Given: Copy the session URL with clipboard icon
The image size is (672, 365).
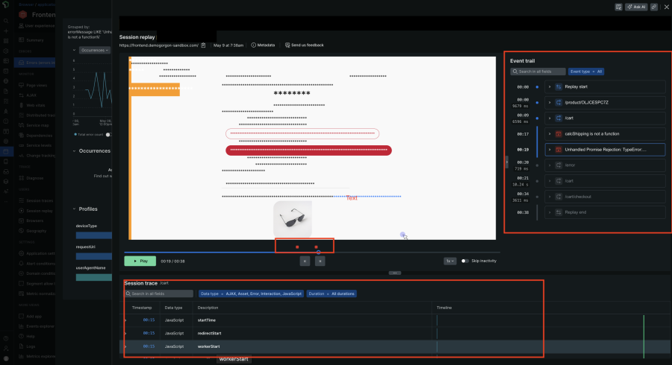Looking at the screenshot, I should pyautogui.click(x=203, y=45).
